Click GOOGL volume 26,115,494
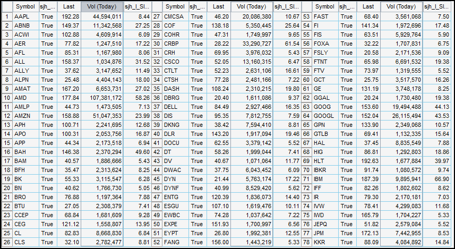 [x=401, y=116]
